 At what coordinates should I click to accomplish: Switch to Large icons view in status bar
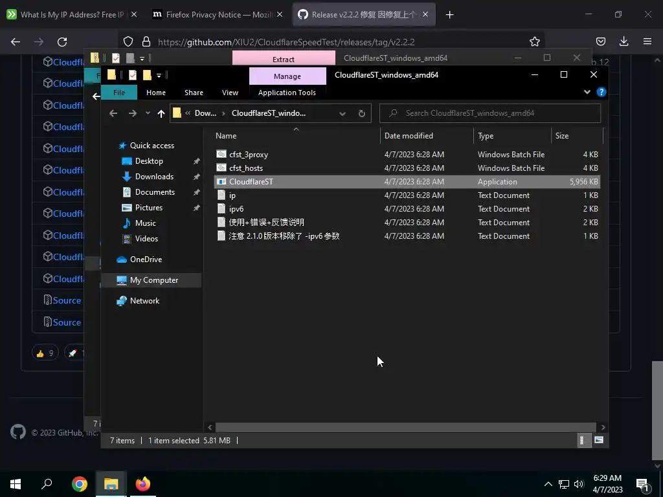click(x=599, y=440)
